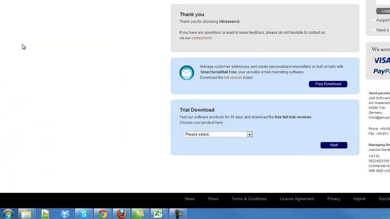The height and width of the screenshot is (219, 390).
Task: Open File Explorer from the taskbar
Action: tap(26, 214)
